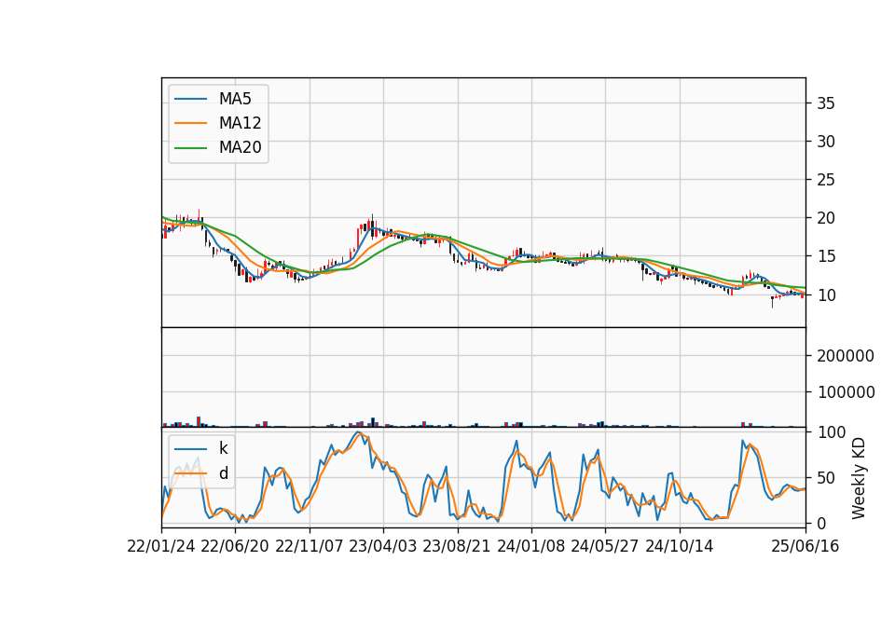Click the 22/06/20 date tick label
This screenshot has width=895, height=643.
point(235,546)
